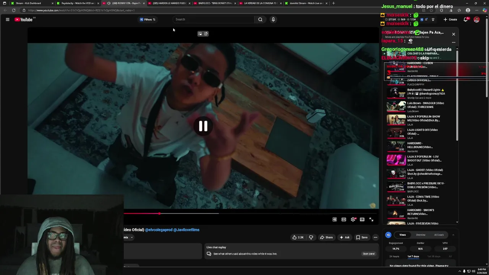Click playlist panel scrollbar

457,95
